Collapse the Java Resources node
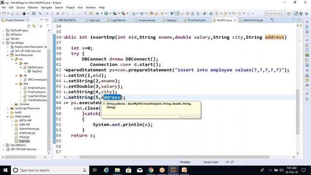Image resolution: width=311 pixels, height=175 pixels. click(x=8, y=55)
